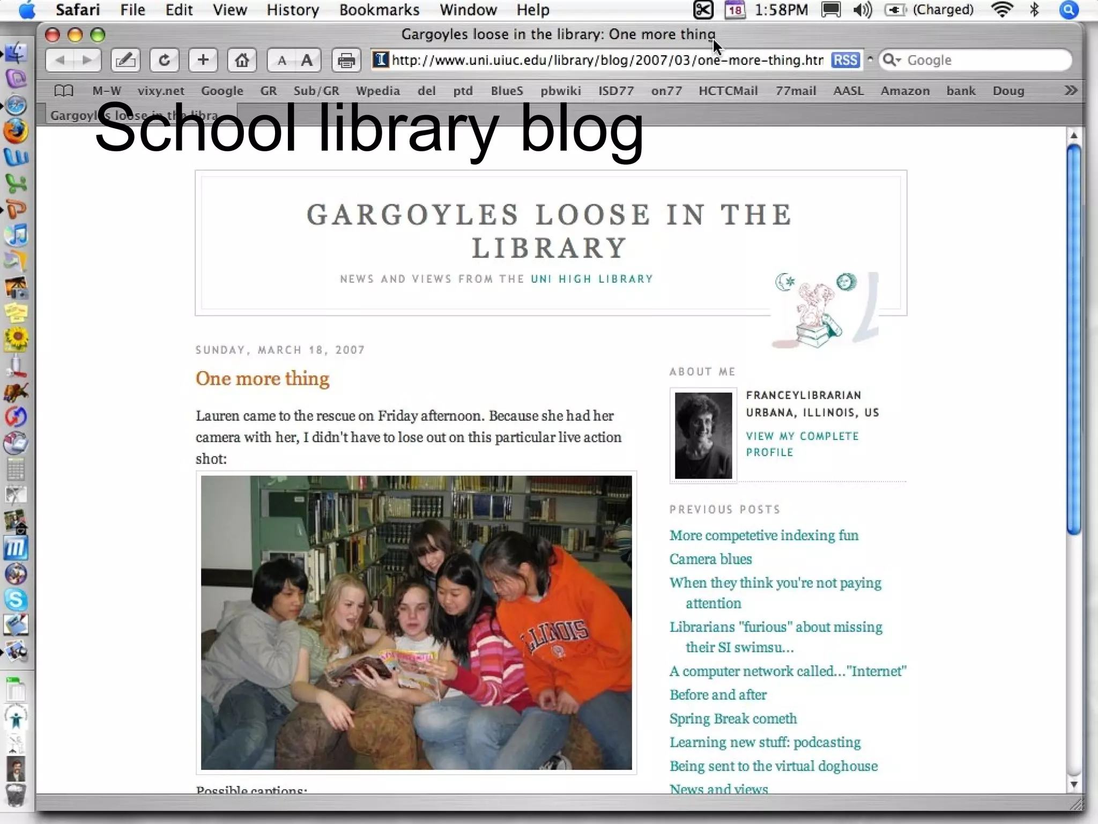The image size is (1098, 824).
Task: Open Skype from the Dock
Action: (16, 599)
